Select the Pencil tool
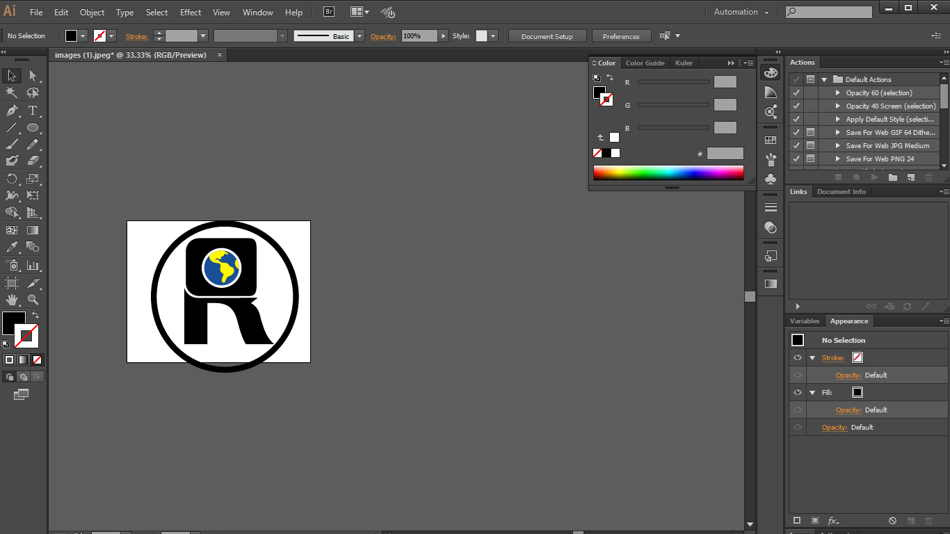The width and height of the screenshot is (950, 534). [33, 145]
